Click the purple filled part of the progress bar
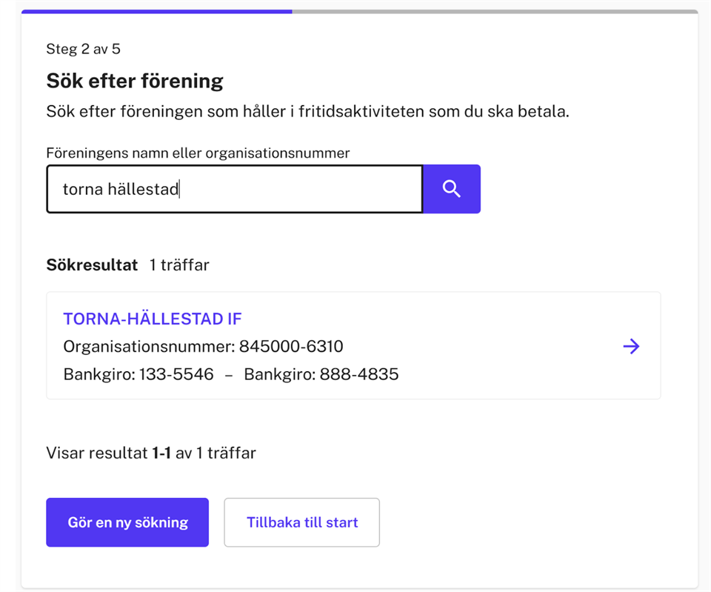The image size is (711, 592). point(157,12)
